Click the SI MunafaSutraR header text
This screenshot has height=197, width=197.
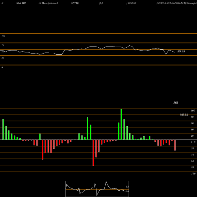pos(48,3)
